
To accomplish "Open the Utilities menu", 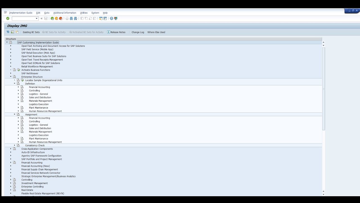I will point(84,13).
